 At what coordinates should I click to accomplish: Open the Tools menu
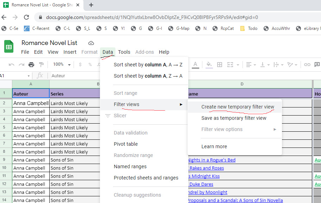click(124, 52)
